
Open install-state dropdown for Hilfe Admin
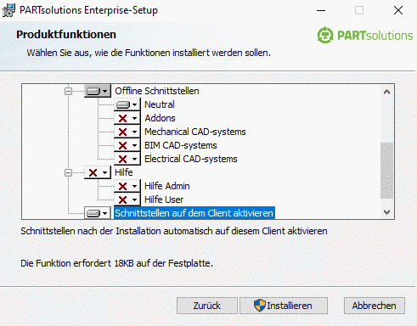click(127, 186)
